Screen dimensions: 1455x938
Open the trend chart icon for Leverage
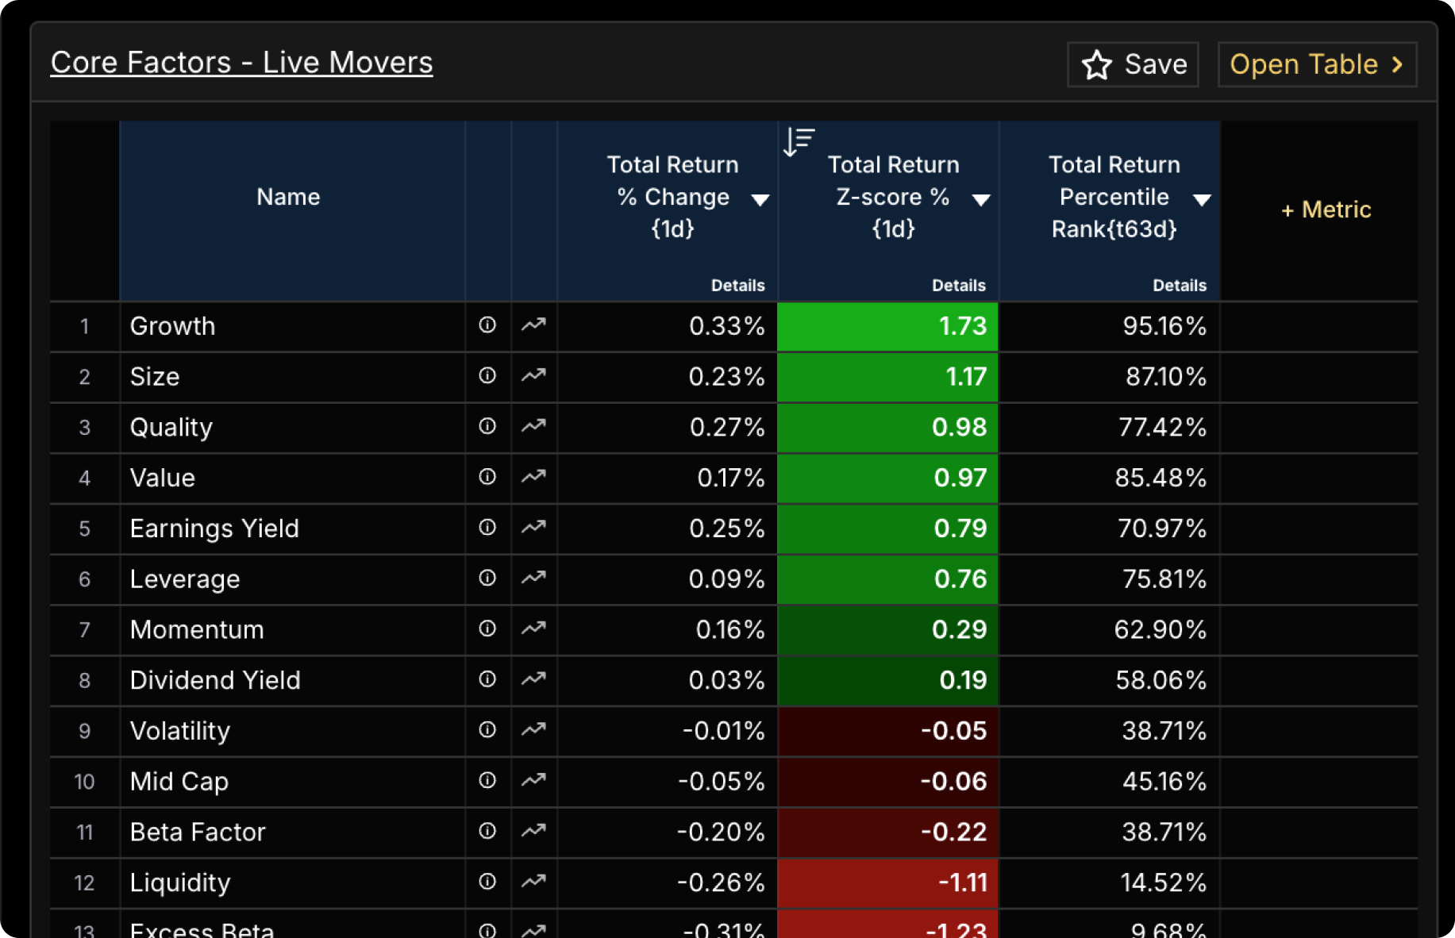(x=533, y=578)
